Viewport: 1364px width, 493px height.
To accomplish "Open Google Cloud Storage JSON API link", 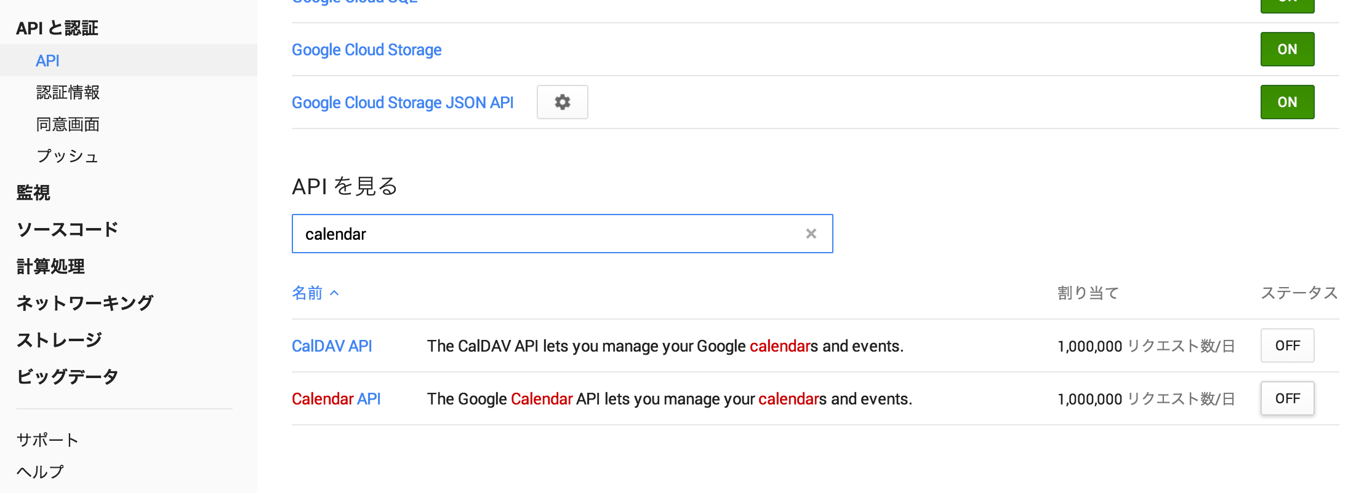I will pos(403,103).
